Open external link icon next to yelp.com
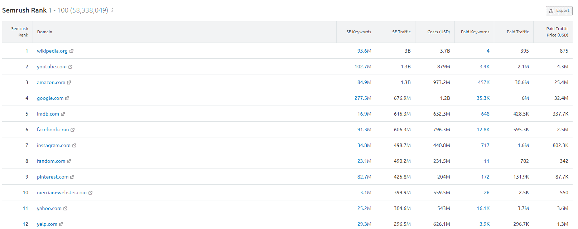This screenshot has height=229, width=578. point(61,224)
